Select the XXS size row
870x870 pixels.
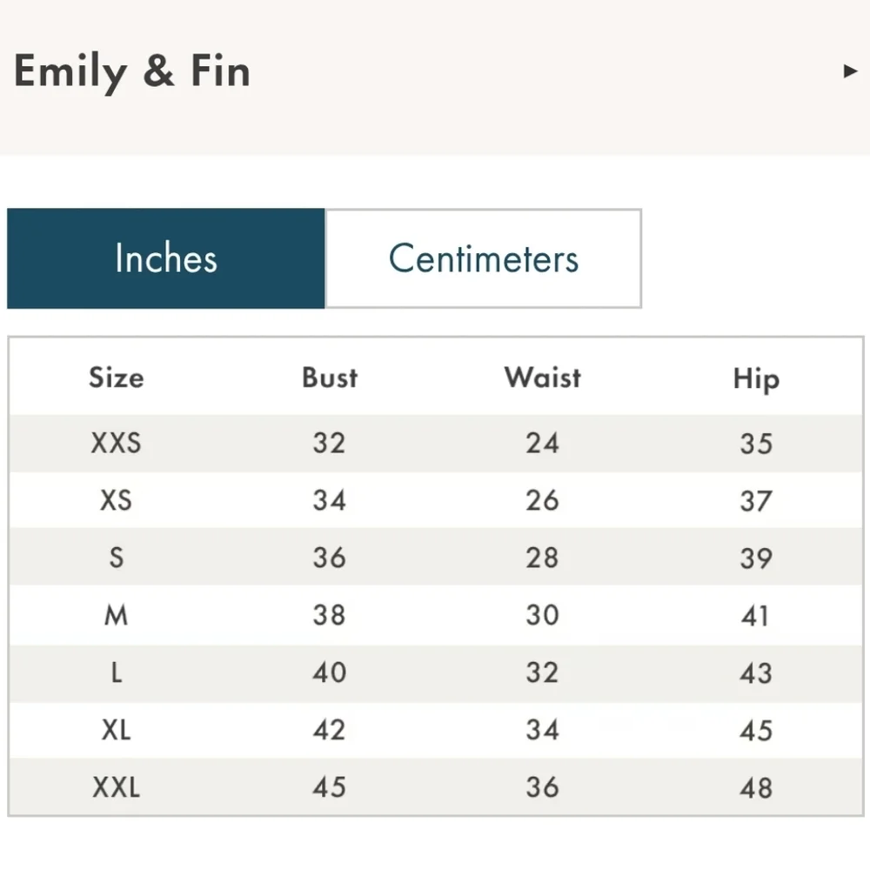click(x=116, y=444)
